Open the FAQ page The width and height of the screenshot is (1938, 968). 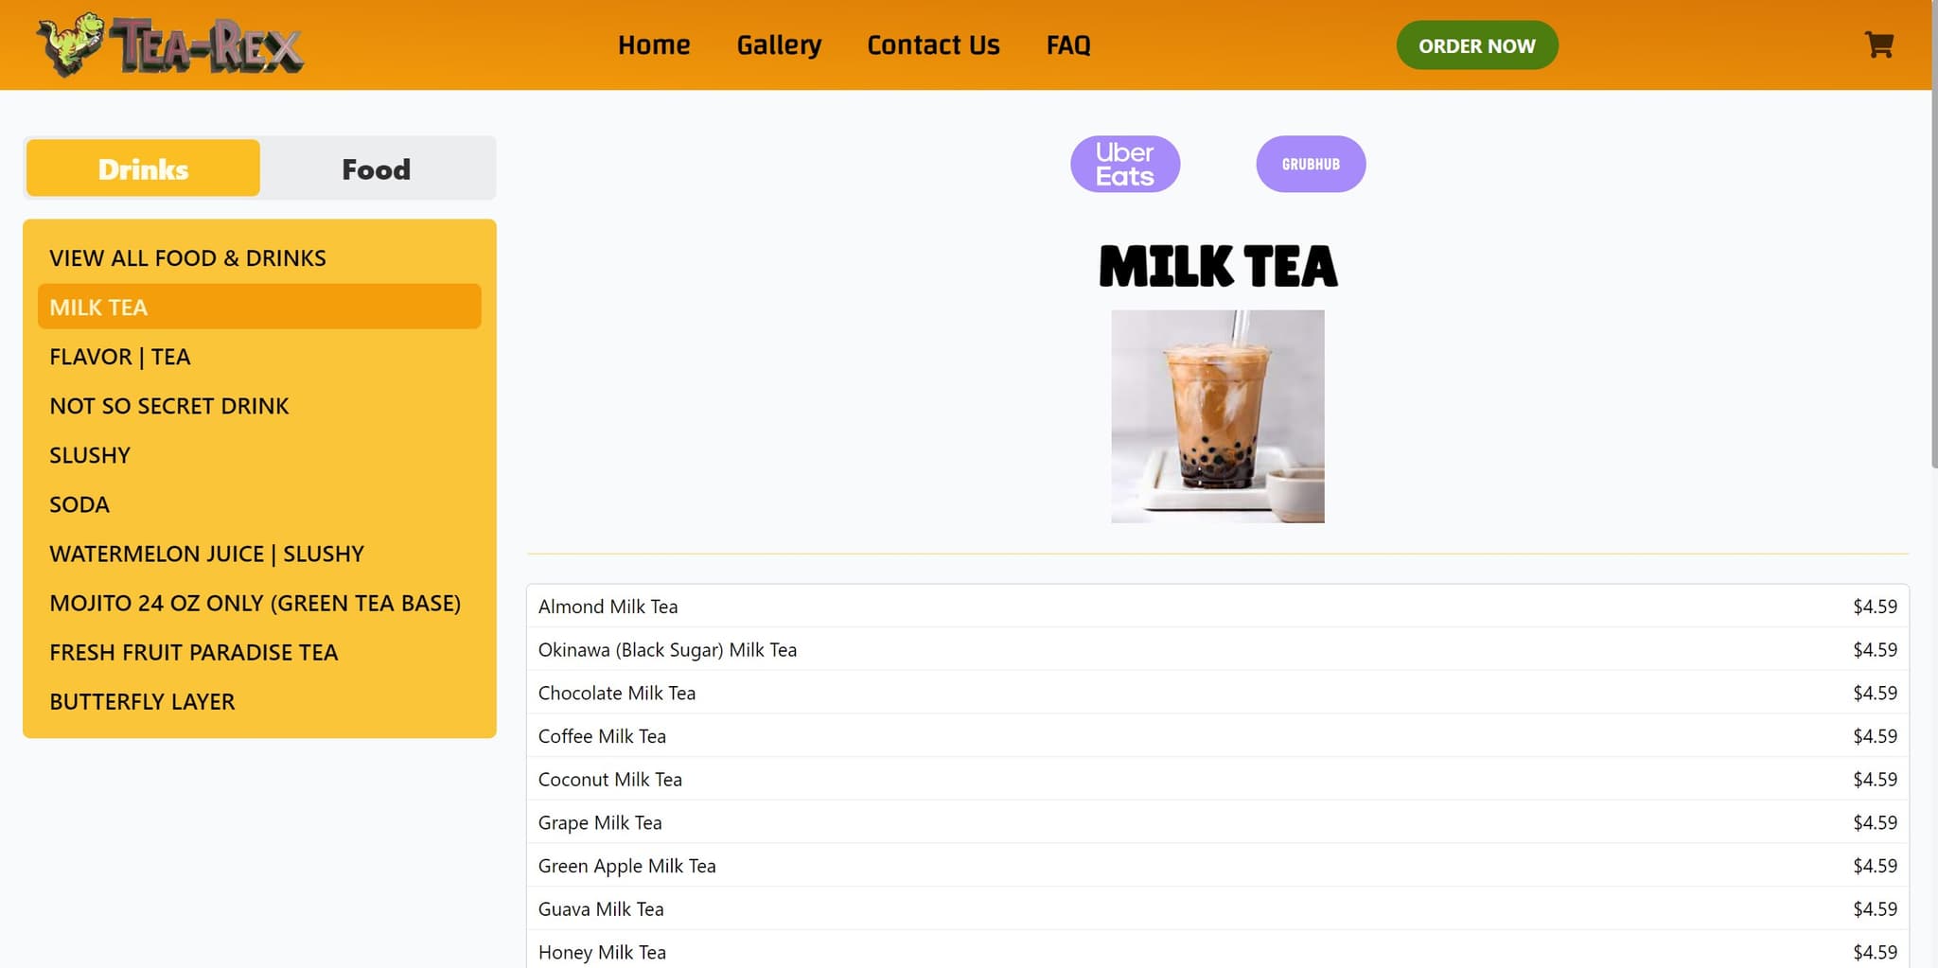(x=1067, y=44)
